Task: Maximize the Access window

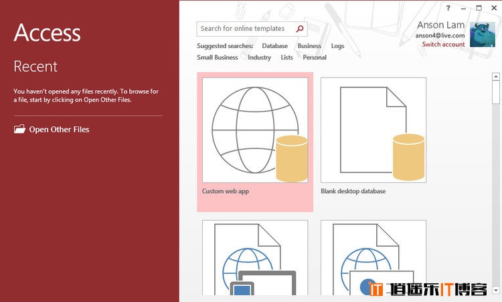Action: [479, 8]
